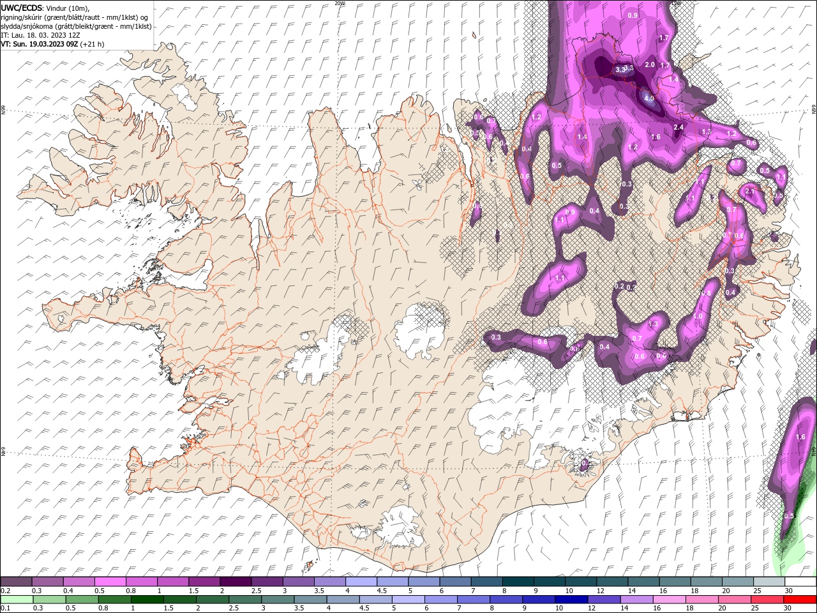This screenshot has height=613, width=817.
Task: Select the 0.3 swatch in the purple snow legend
Action: (47, 582)
